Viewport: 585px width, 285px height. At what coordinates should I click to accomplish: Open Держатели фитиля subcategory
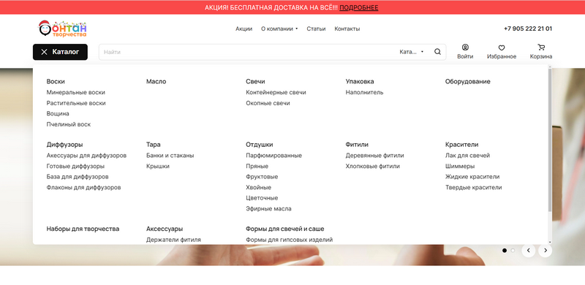tap(173, 240)
